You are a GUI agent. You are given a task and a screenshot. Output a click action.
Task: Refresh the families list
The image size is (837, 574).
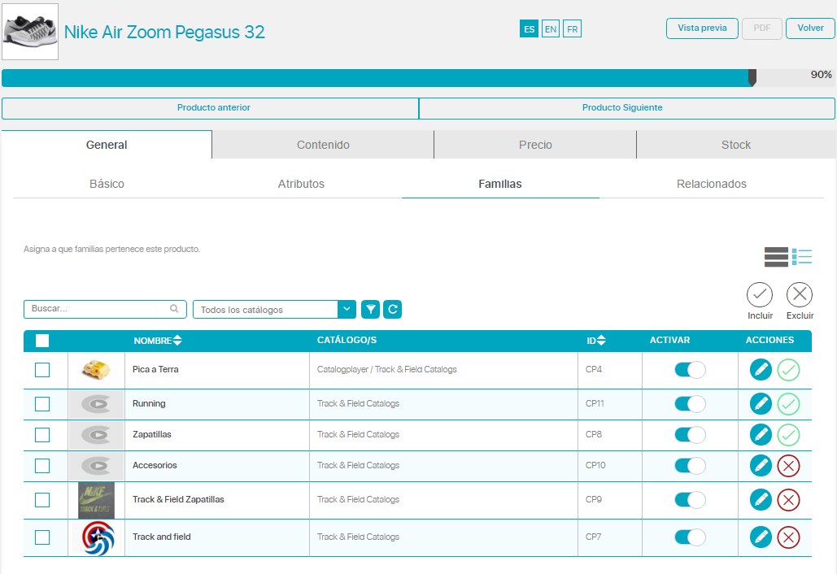click(x=392, y=310)
